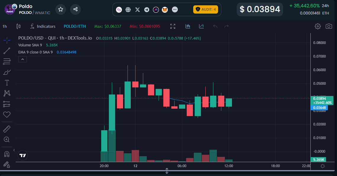Open the more links ellipsis icon

(175, 9)
